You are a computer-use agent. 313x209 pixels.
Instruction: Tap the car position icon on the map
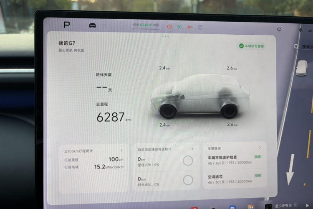click(302, 68)
